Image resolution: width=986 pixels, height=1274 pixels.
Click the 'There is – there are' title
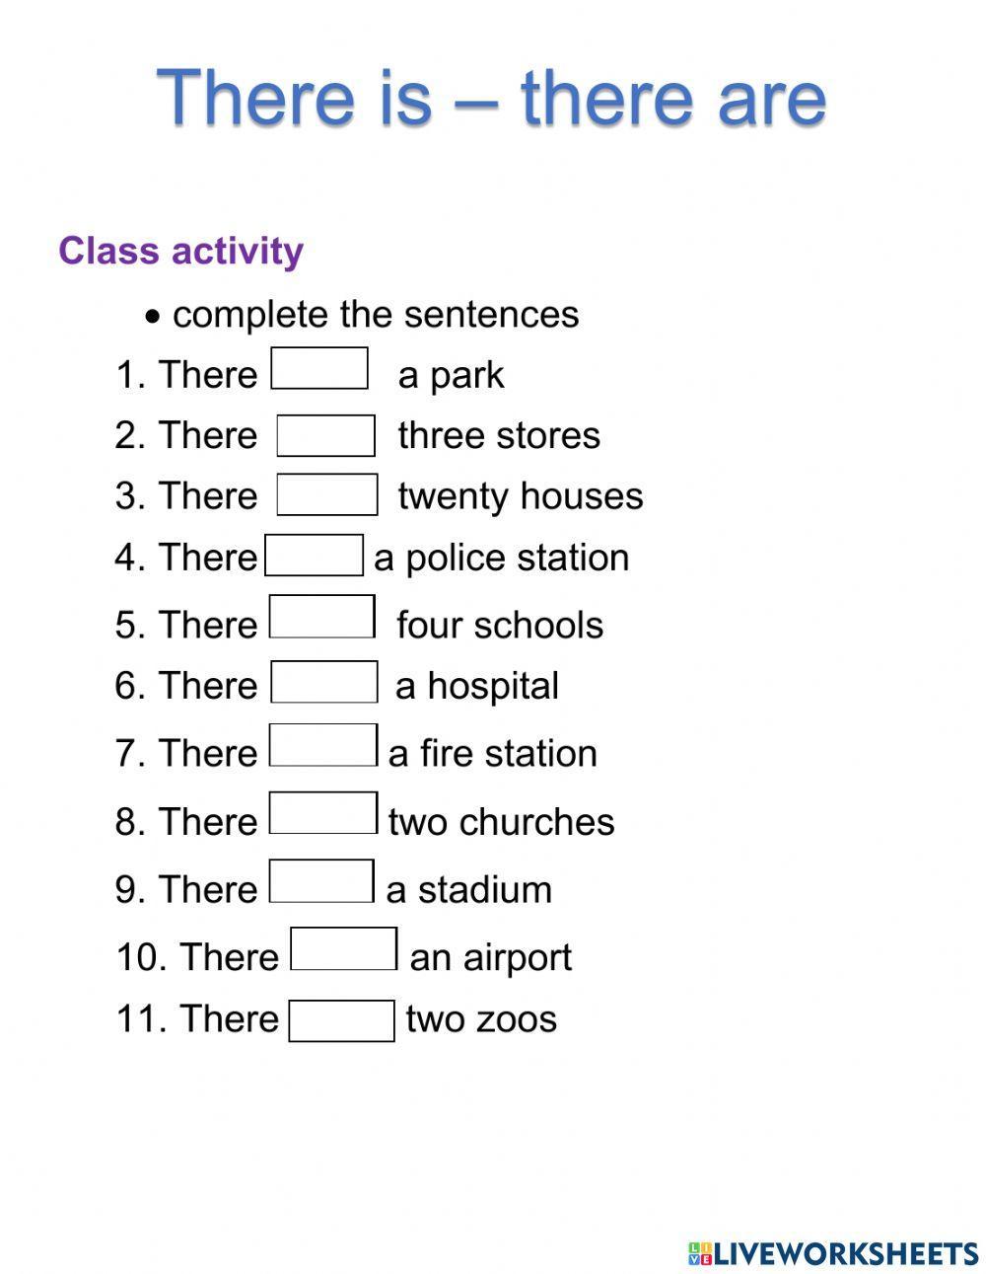(x=491, y=98)
